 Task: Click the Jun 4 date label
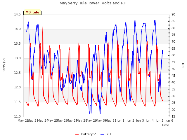[150, 120]
